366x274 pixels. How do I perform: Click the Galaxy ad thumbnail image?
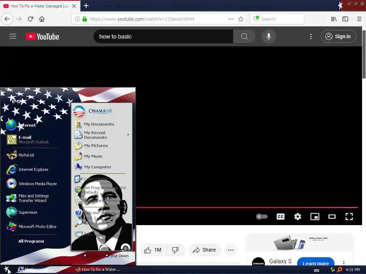[300, 243]
